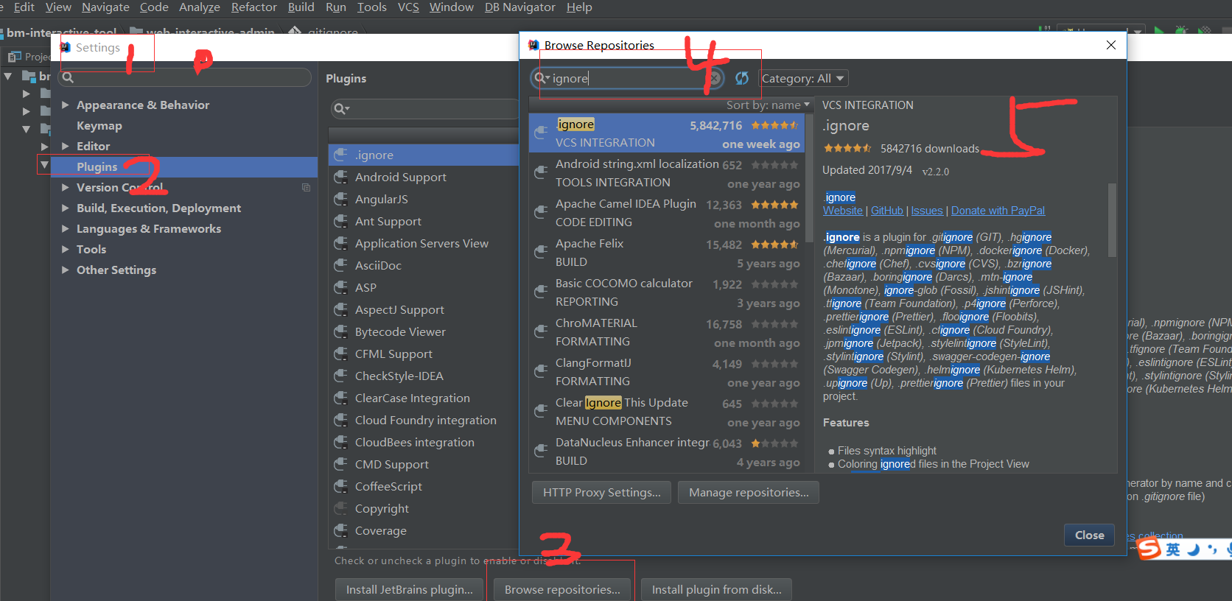Expand Version Control settings node
This screenshot has width=1232, height=601.
tap(65, 187)
